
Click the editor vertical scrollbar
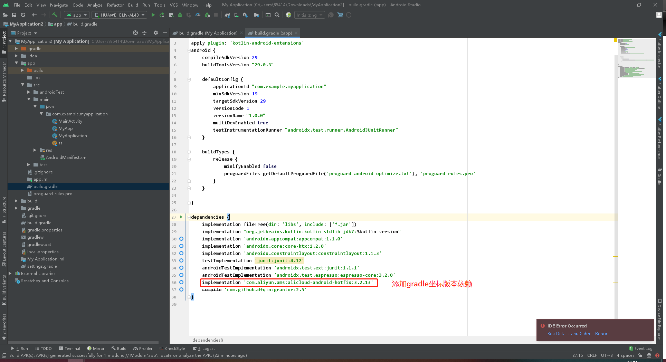click(616, 187)
